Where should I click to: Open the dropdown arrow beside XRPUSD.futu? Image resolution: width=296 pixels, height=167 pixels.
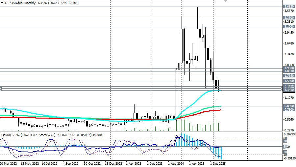[x=2, y=3]
